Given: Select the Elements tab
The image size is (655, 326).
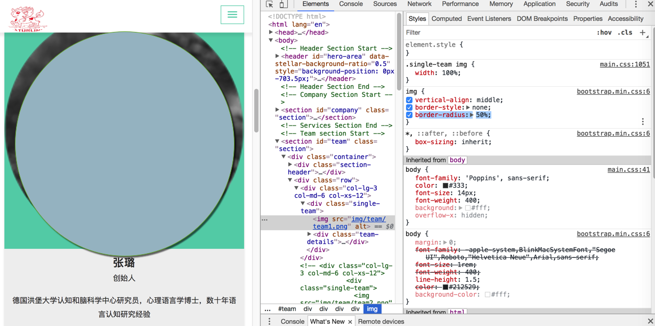Looking at the screenshot, I should point(316,4).
